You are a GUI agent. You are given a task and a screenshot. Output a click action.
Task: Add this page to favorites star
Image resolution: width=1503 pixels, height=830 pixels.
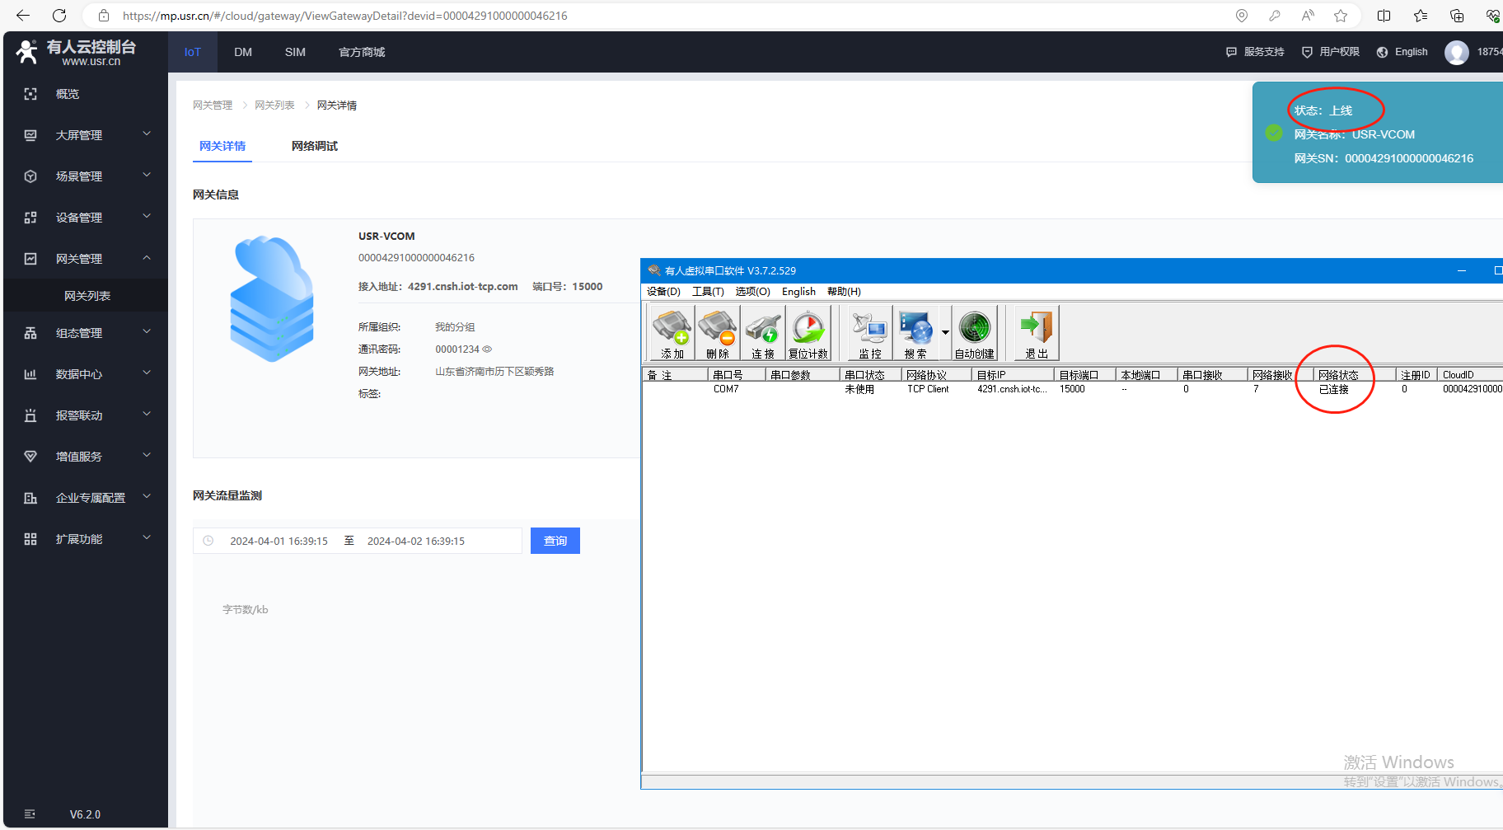point(1341,16)
